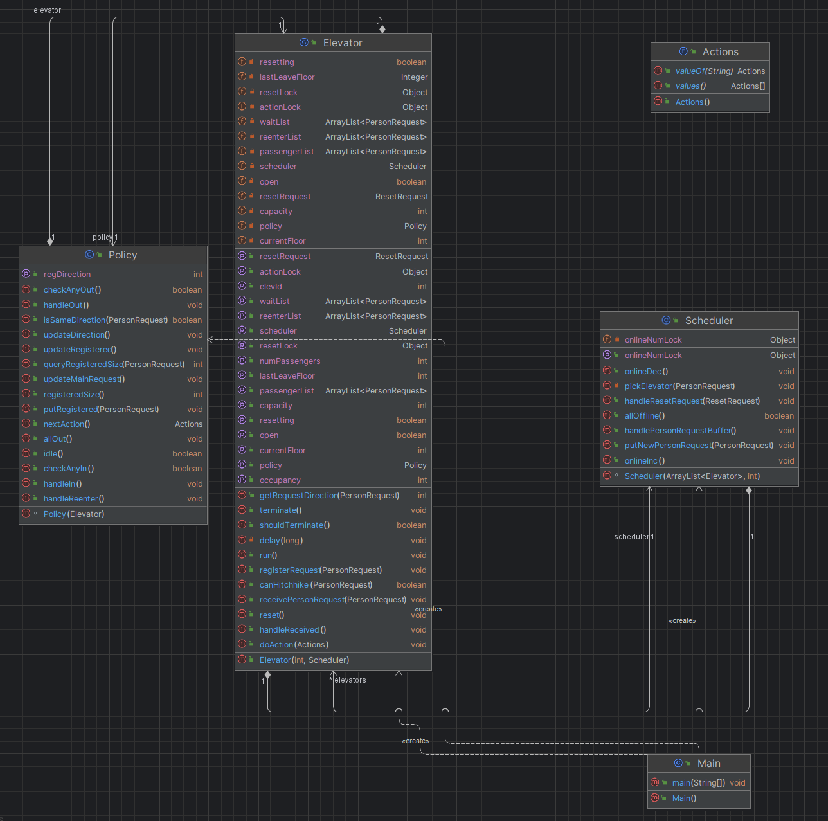
Task: Select the valueOf(String) method in Actions
Action: (x=710, y=71)
